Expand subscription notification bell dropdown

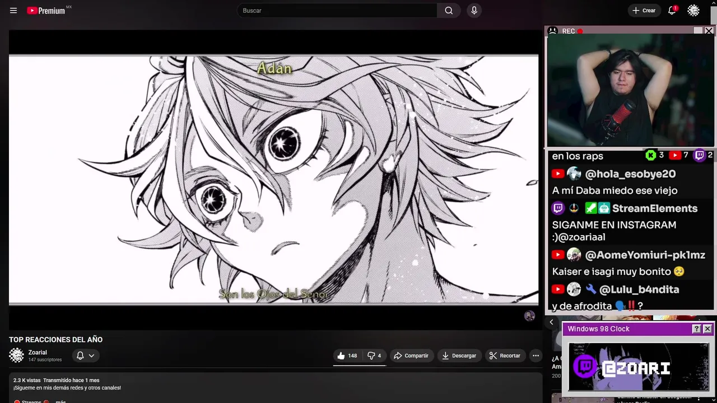pos(85,355)
